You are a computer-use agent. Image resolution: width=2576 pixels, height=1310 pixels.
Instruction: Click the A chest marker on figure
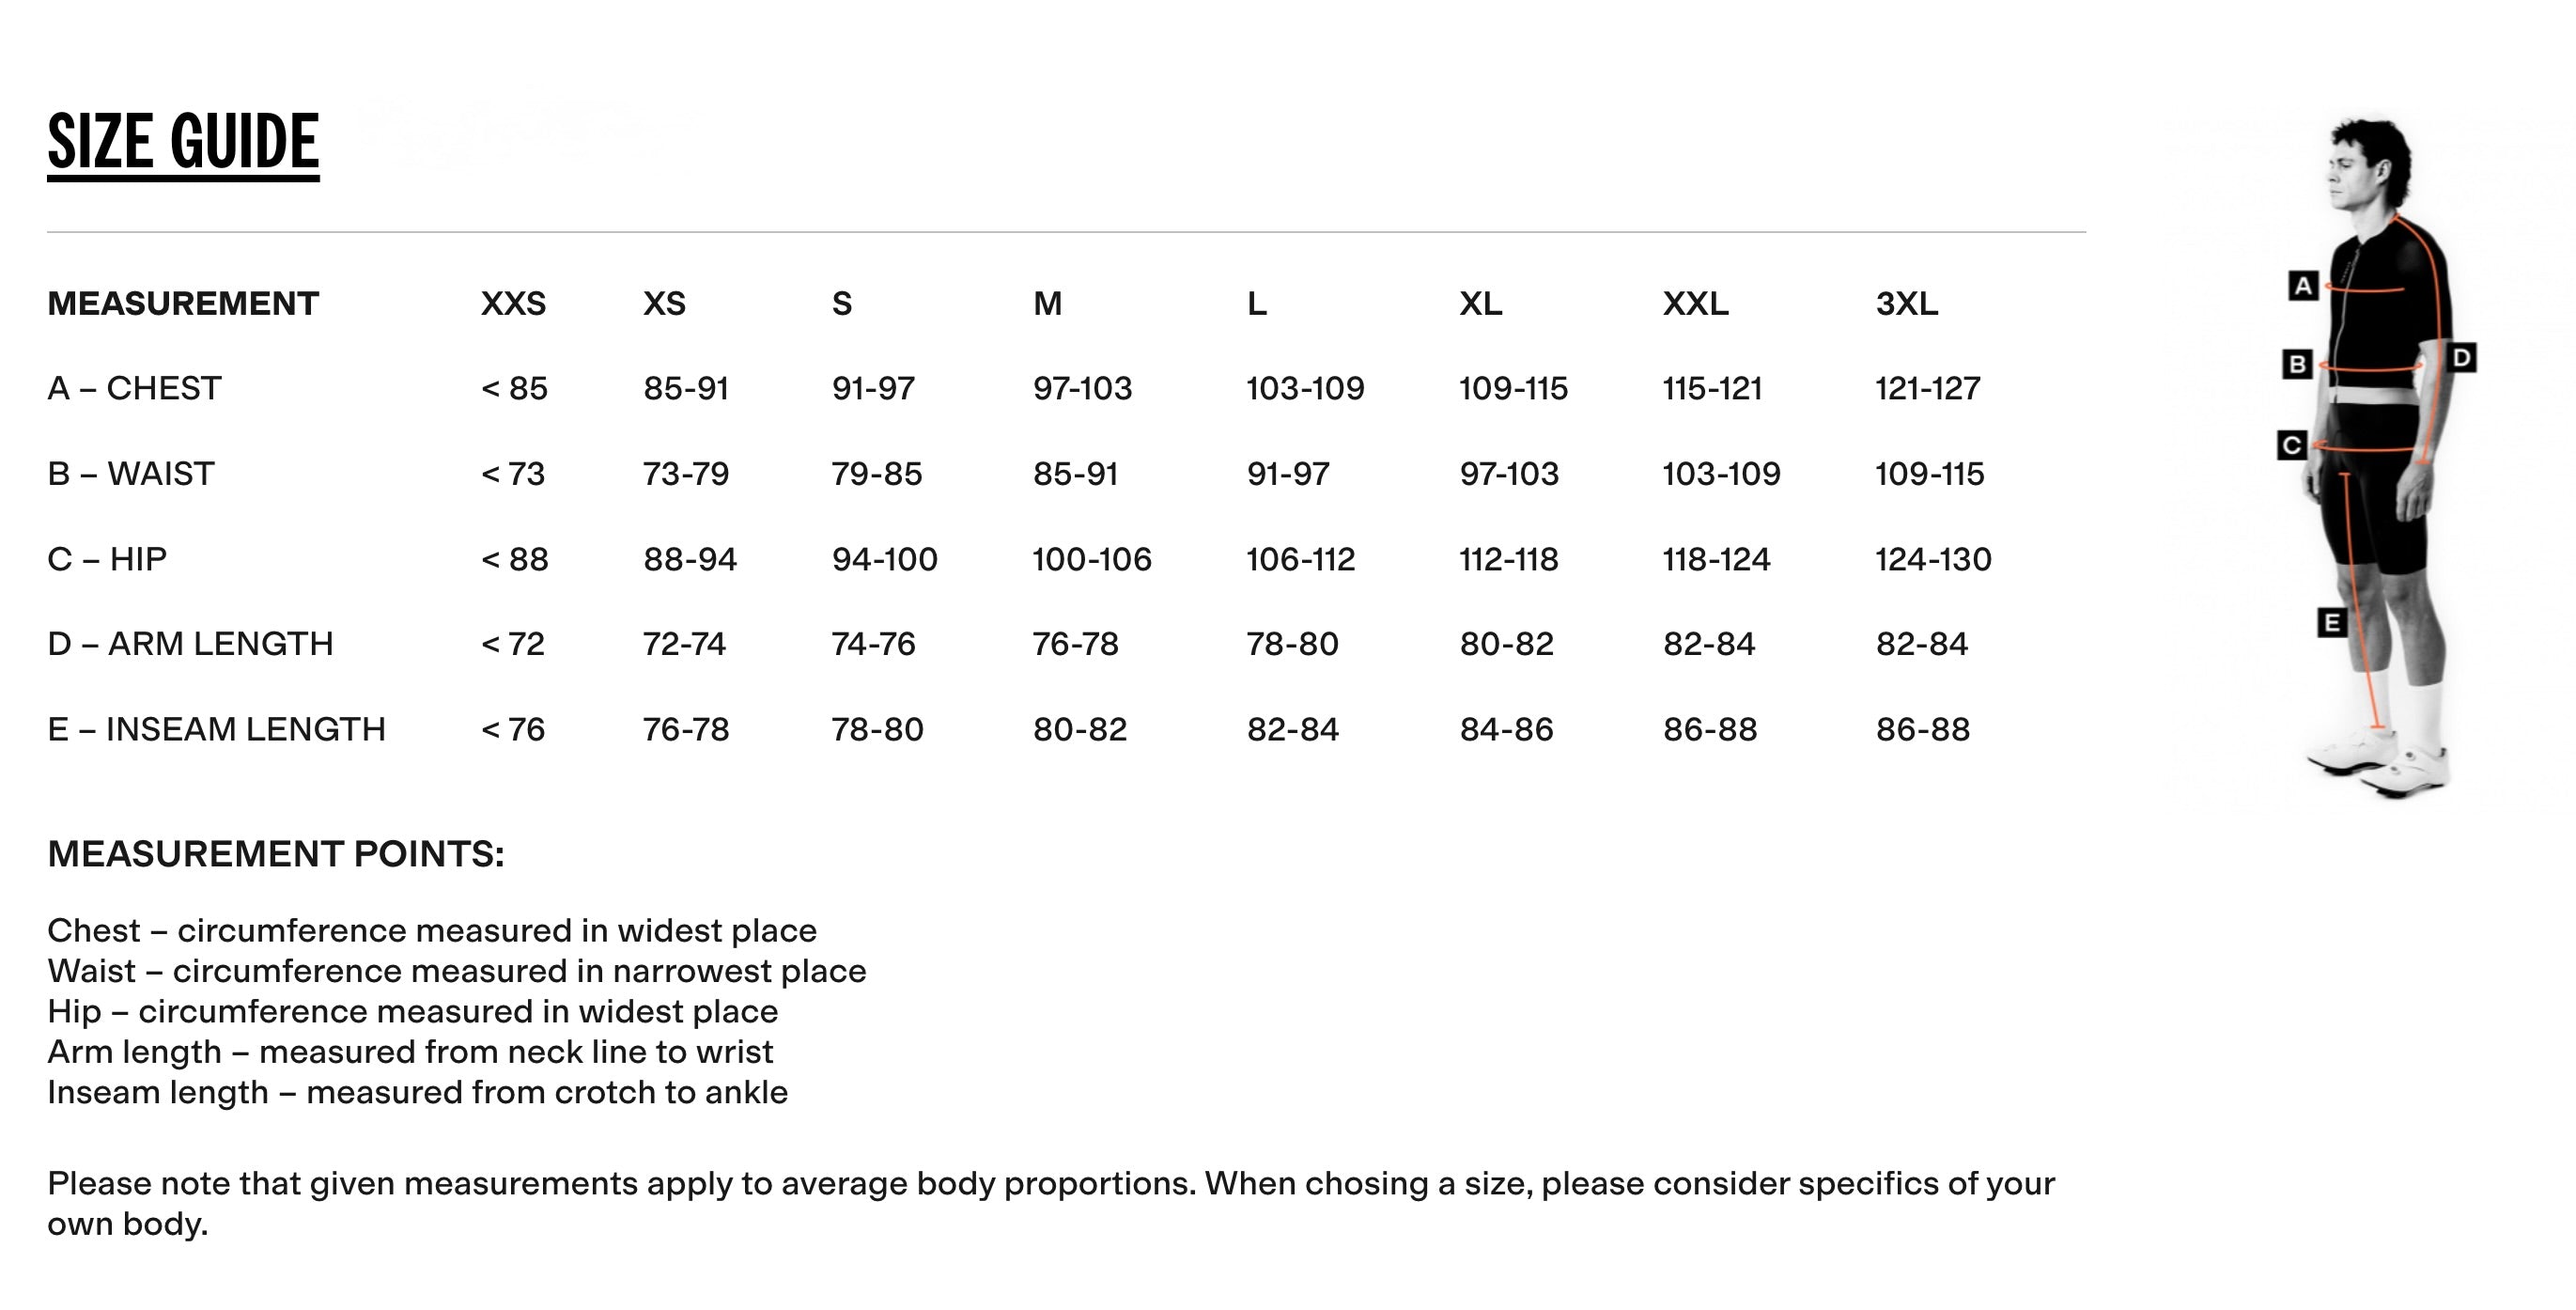(2303, 286)
